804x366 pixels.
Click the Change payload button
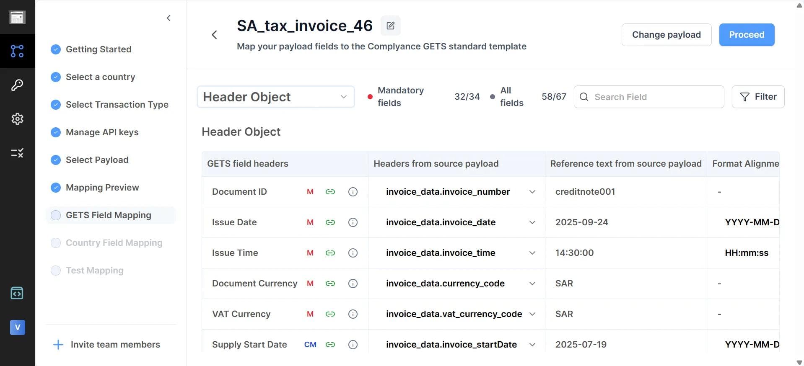666,35
